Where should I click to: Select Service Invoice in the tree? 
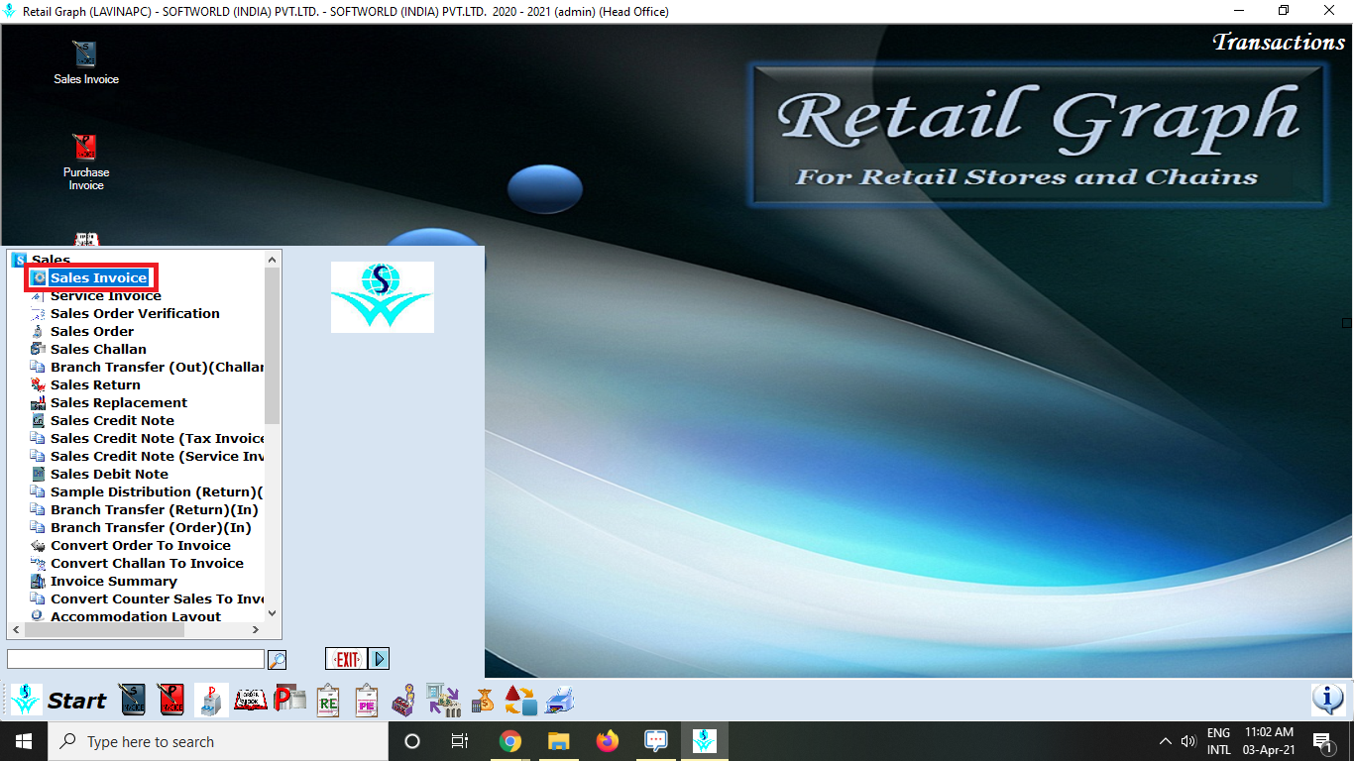106,295
